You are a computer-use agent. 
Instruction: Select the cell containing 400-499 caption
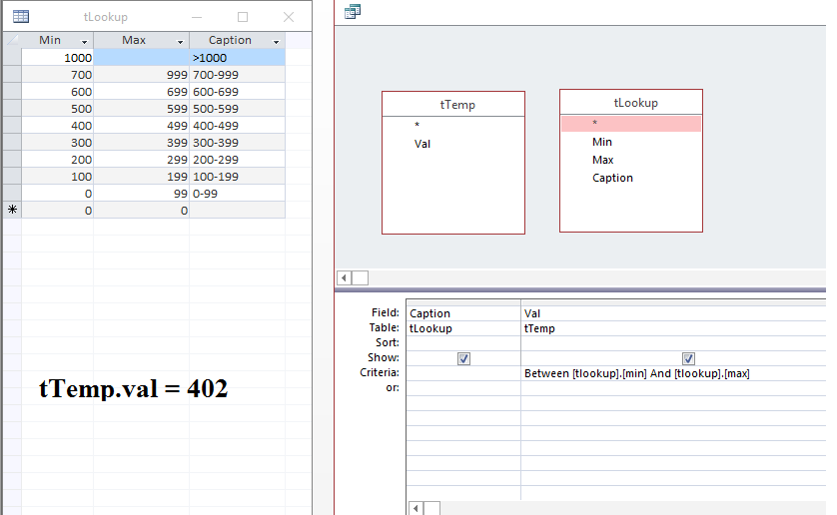pos(237,126)
